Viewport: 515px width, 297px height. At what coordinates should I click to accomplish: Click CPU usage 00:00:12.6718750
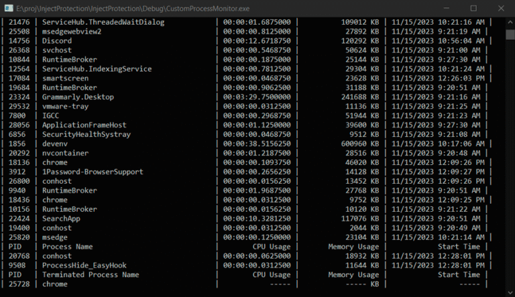pos(257,41)
